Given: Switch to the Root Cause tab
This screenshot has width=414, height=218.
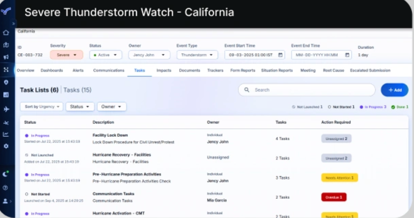Looking at the screenshot, I should click(x=333, y=70).
